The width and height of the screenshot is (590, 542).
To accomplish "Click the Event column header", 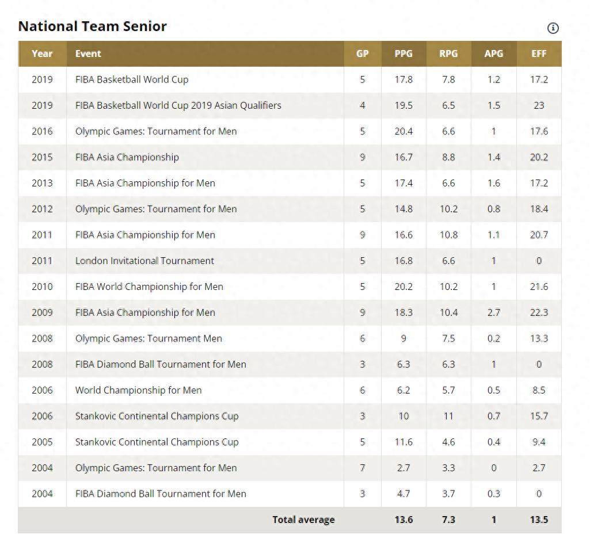I will 88,54.
